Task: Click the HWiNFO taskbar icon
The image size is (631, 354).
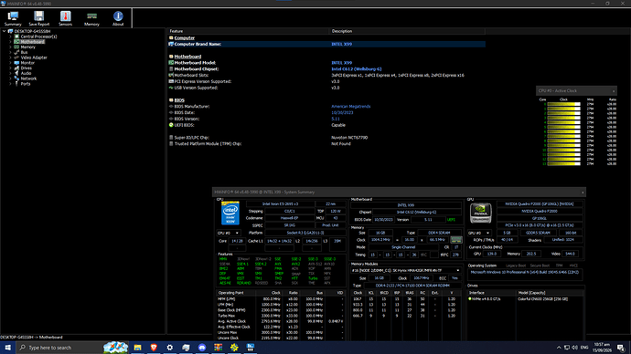Action: [251, 348]
